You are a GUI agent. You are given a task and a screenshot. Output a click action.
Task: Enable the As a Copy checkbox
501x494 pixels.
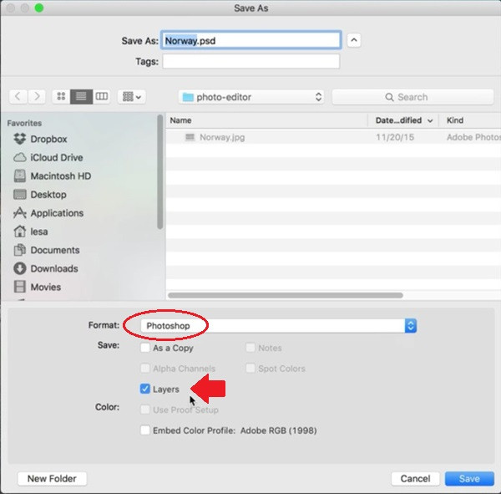pos(145,348)
